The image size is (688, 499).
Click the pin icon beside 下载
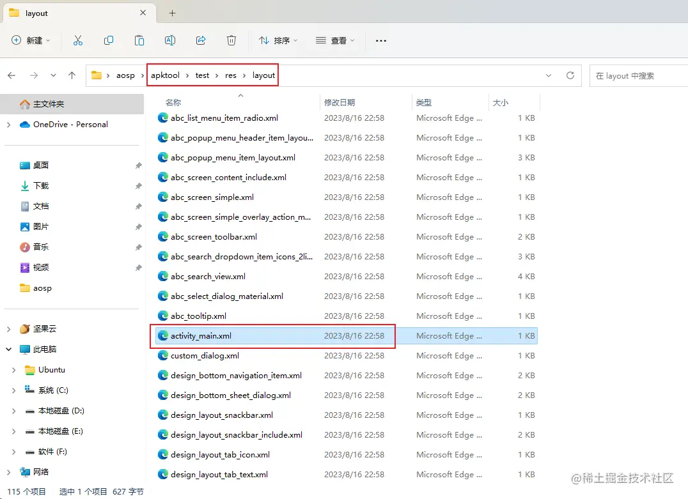[x=138, y=186]
